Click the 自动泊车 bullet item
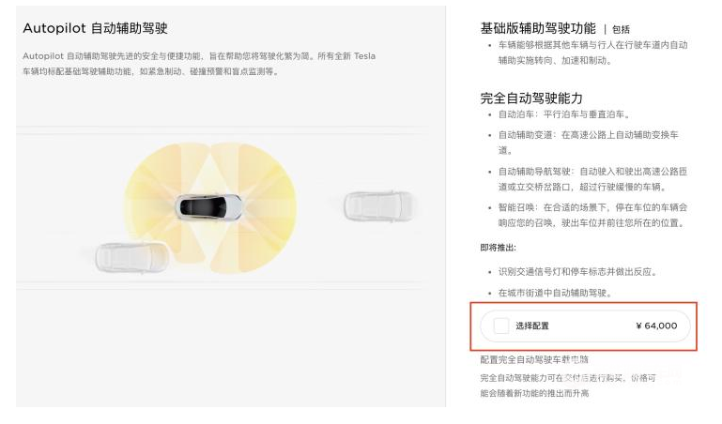 pos(564,114)
